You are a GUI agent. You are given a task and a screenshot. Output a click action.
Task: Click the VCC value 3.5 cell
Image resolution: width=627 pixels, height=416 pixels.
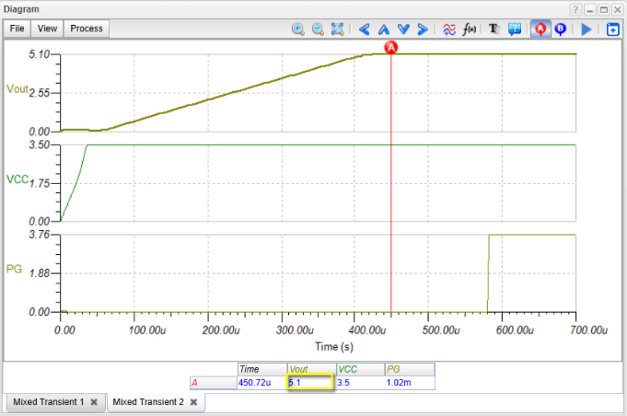360,383
